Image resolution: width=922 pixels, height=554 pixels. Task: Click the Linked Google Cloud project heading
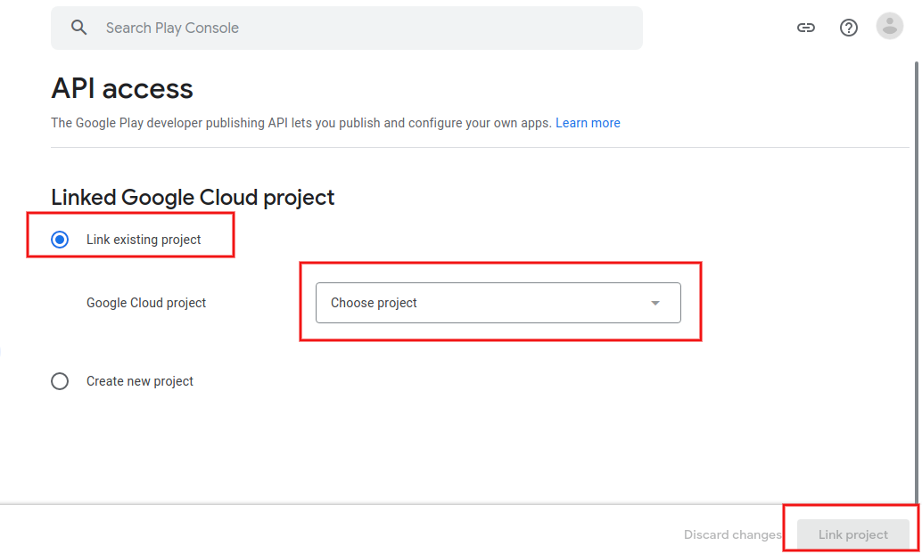tap(193, 198)
